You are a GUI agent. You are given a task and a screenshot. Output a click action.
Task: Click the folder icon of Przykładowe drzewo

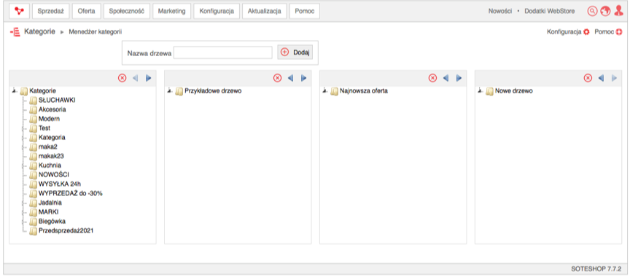[x=179, y=91]
